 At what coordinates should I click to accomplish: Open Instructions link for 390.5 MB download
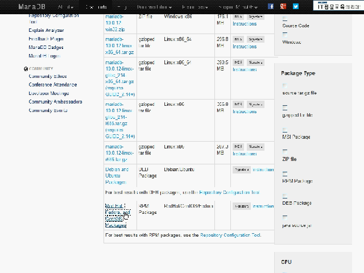point(245,69)
